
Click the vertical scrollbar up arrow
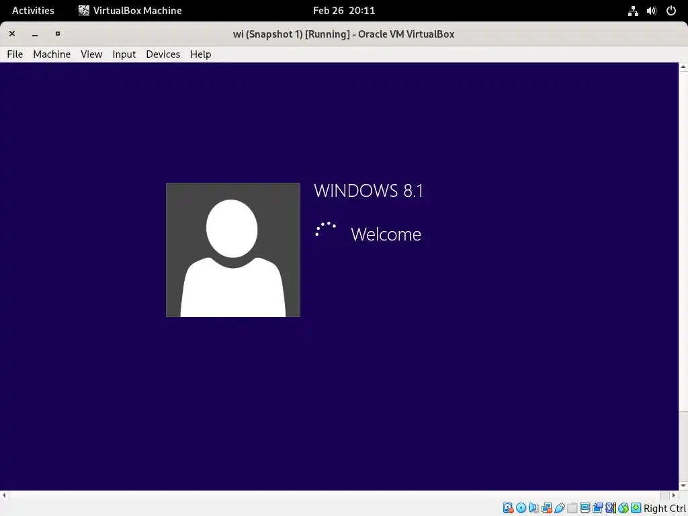(683, 67)
